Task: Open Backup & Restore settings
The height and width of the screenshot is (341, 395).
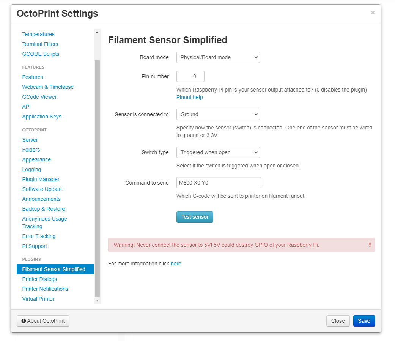Action: tap(44, 209)
